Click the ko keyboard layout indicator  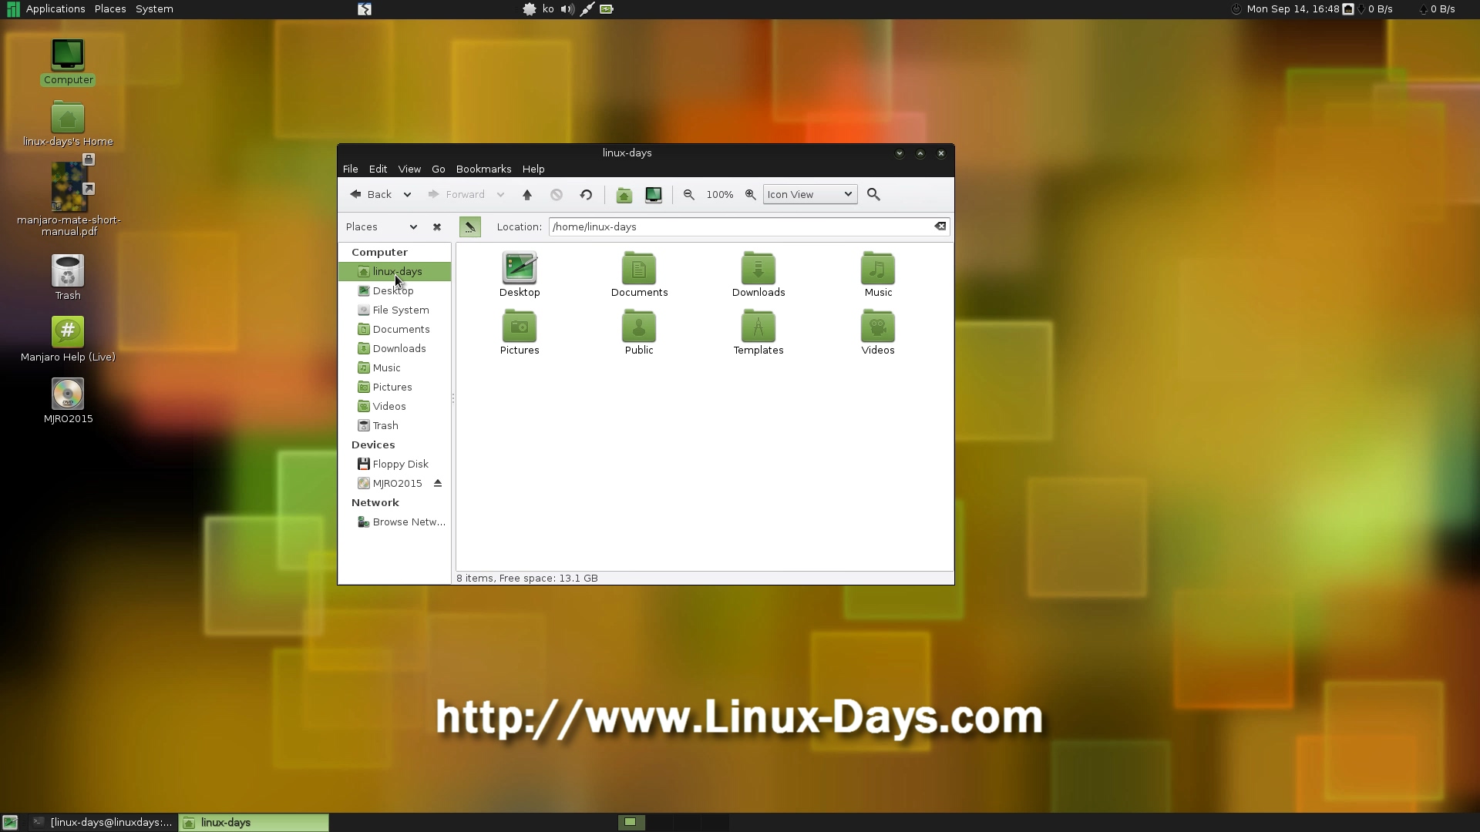(548, 9)
